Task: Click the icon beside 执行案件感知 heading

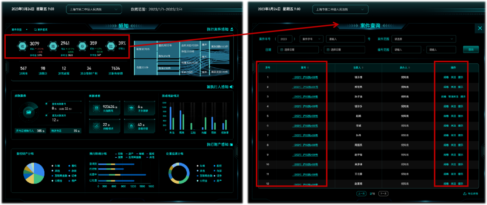Action: [x=231, y=29]
